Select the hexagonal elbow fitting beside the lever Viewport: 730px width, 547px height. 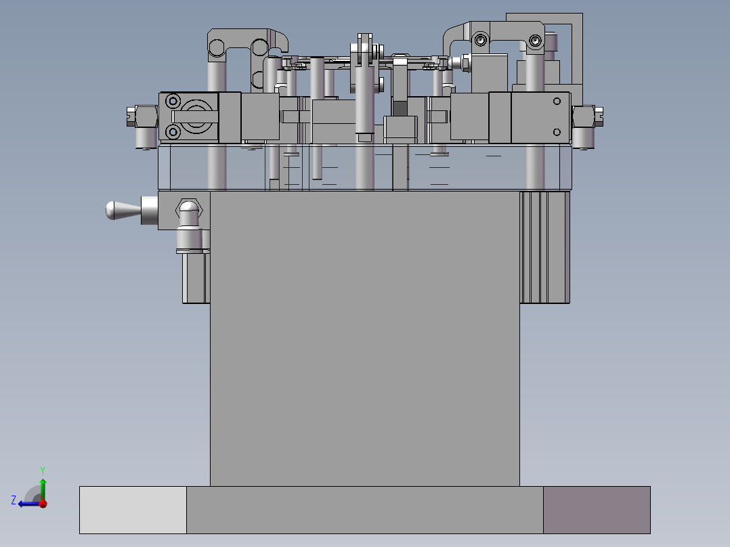pyautogui.click(x=190, y=226)
